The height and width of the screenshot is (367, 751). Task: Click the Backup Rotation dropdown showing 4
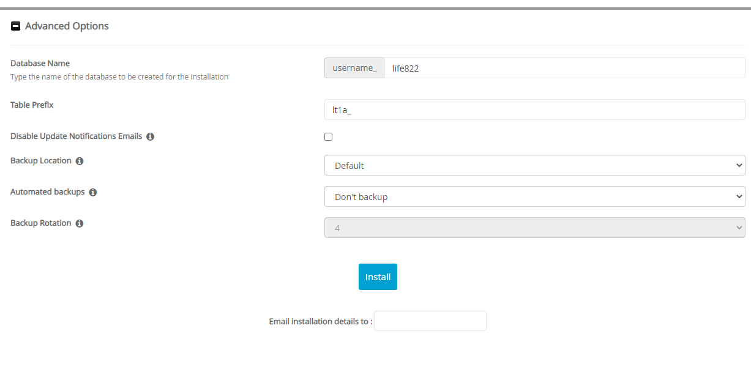tap(534, 228)
